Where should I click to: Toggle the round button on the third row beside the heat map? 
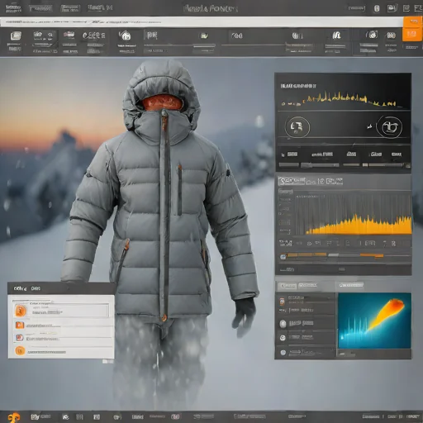283,338
